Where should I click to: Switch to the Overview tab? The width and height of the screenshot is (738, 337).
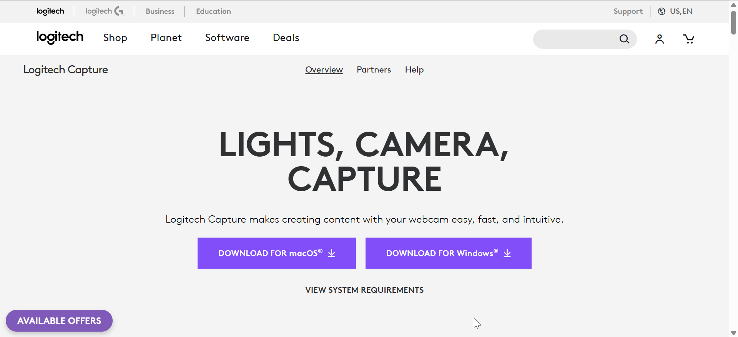(x=324, y=69)
